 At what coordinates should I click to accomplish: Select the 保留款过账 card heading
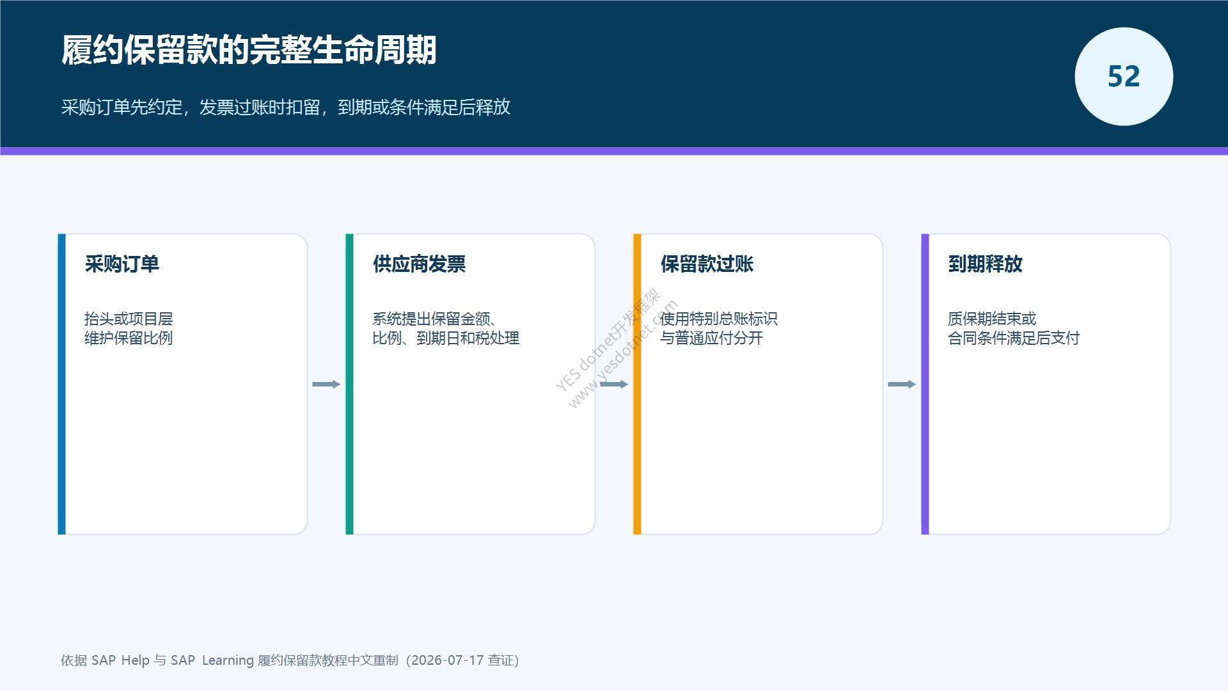(x=707, y=264)
